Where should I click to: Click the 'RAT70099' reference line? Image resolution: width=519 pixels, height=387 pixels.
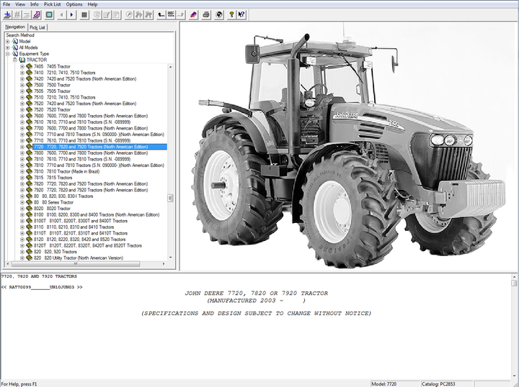click(x=42, y=287)
